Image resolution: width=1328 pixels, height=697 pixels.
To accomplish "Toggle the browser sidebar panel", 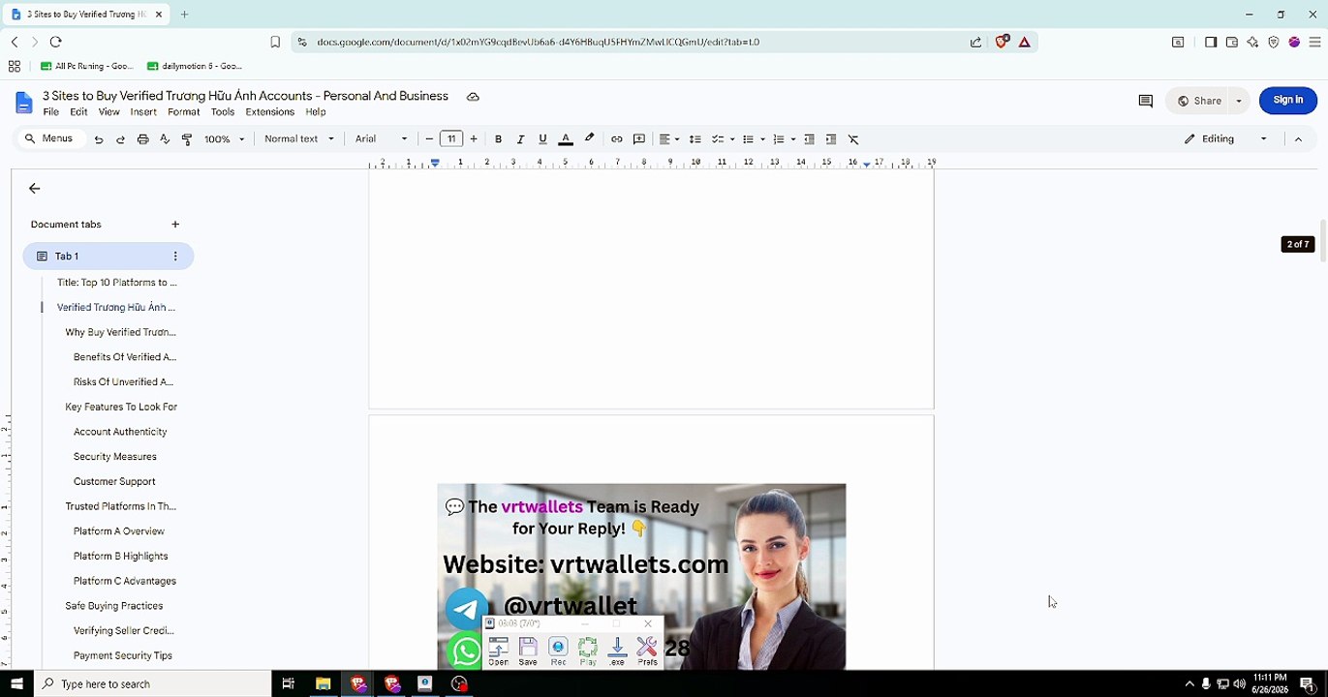I will pos(1211,42).
